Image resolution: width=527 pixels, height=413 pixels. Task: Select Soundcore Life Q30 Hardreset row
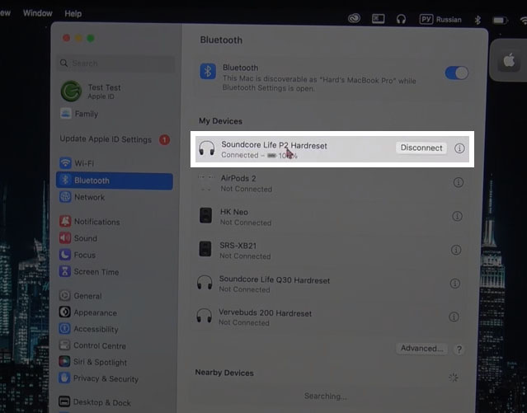pyautogui.click(x=329, y=284)
